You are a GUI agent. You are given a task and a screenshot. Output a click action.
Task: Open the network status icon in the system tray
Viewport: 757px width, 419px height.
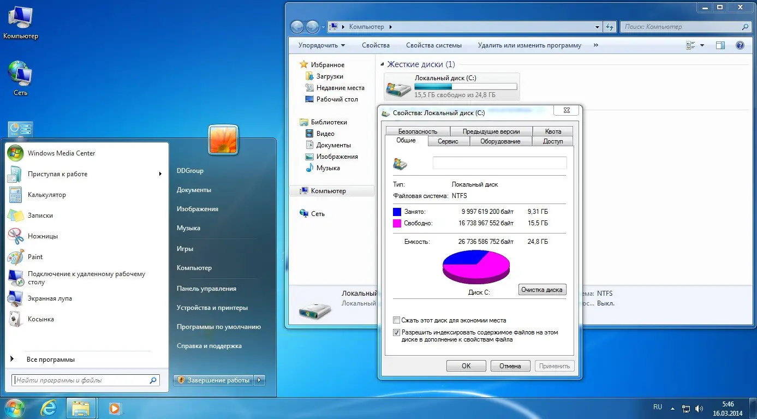[x=686, y=408]
